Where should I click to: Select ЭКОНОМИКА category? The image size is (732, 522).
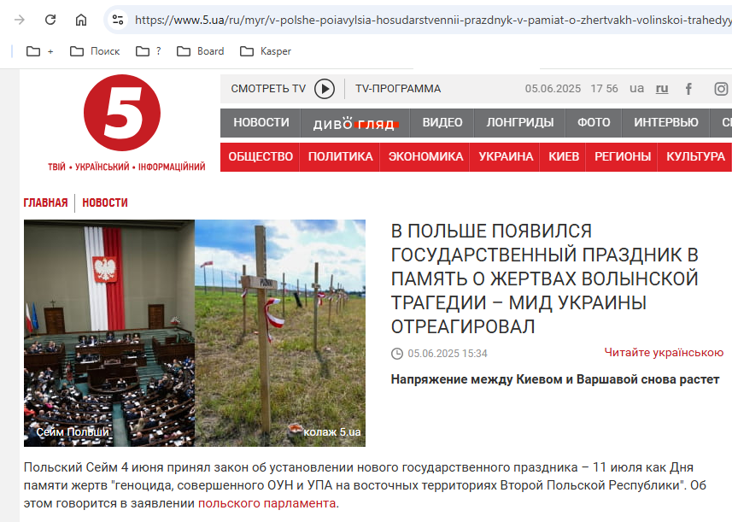(x=425, y=157)
